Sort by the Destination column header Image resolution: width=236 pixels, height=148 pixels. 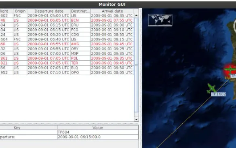[x=80, y=11]
